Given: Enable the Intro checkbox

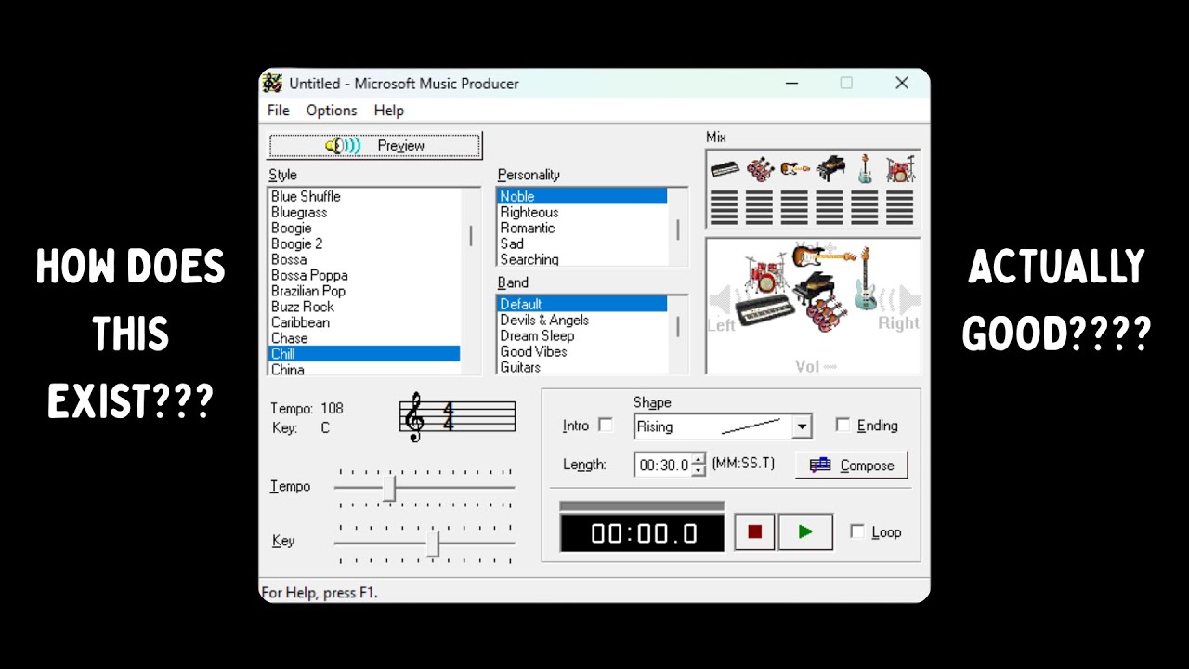Looking at the screenshot, I should 606,425.
